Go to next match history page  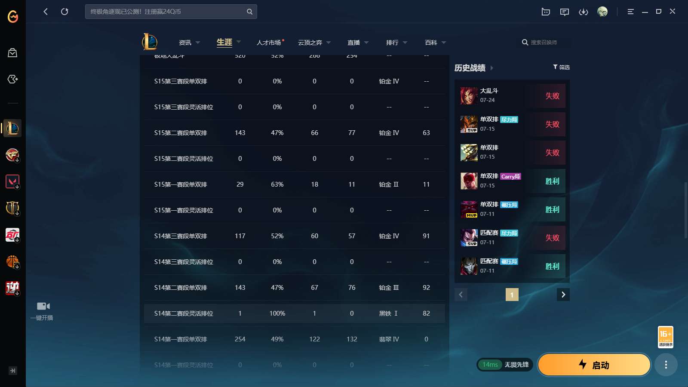pyautogui.click(x=563, y=295)
